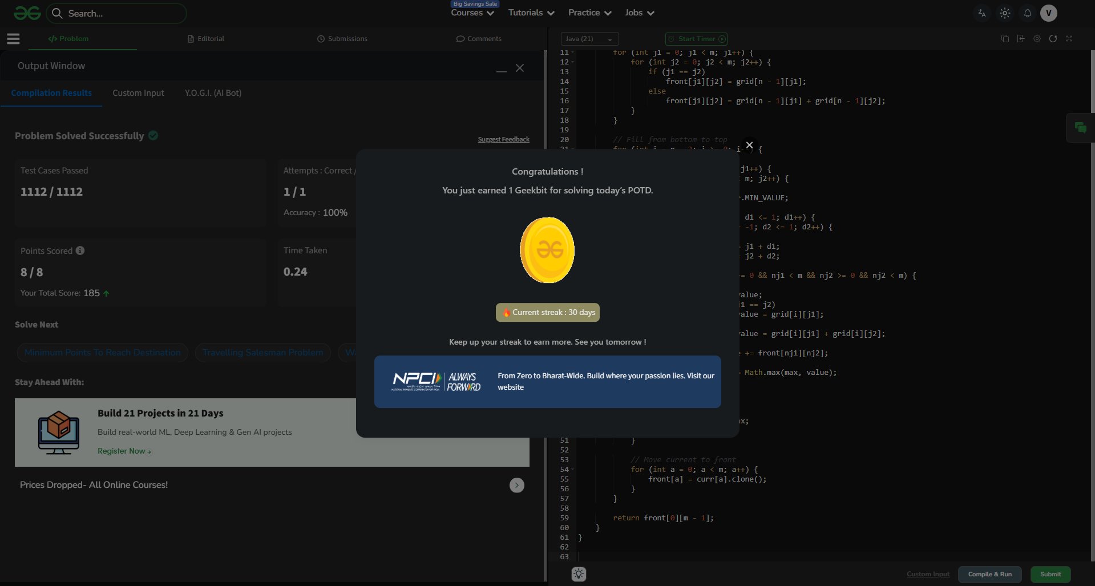1095x586 pixels.
Task: Toggle fullscreen editor mode
Action: tap(1069, 39)
